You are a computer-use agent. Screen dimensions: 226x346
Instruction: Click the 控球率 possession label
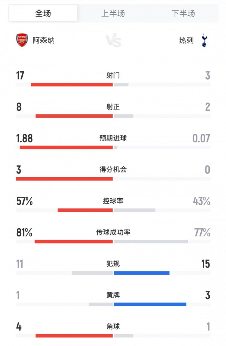[113, 201]
